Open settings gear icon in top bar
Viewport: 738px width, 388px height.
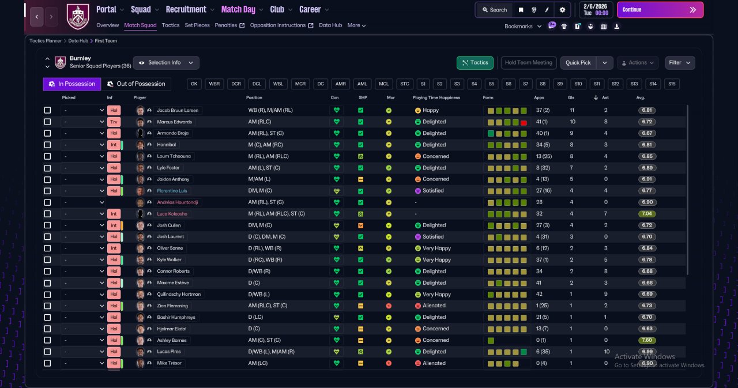tap(562, 10)
